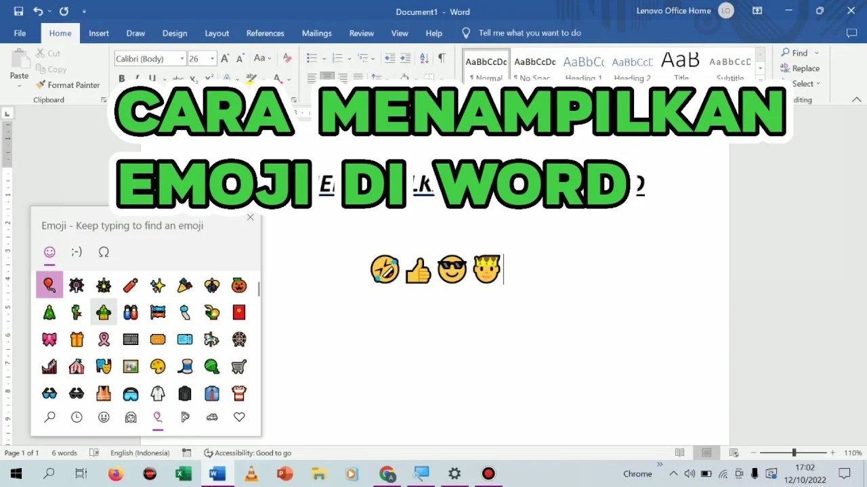The height and width of the screenshot is (487, 867).
Task: Insert the film frames emoji
Action: point(131,340)
